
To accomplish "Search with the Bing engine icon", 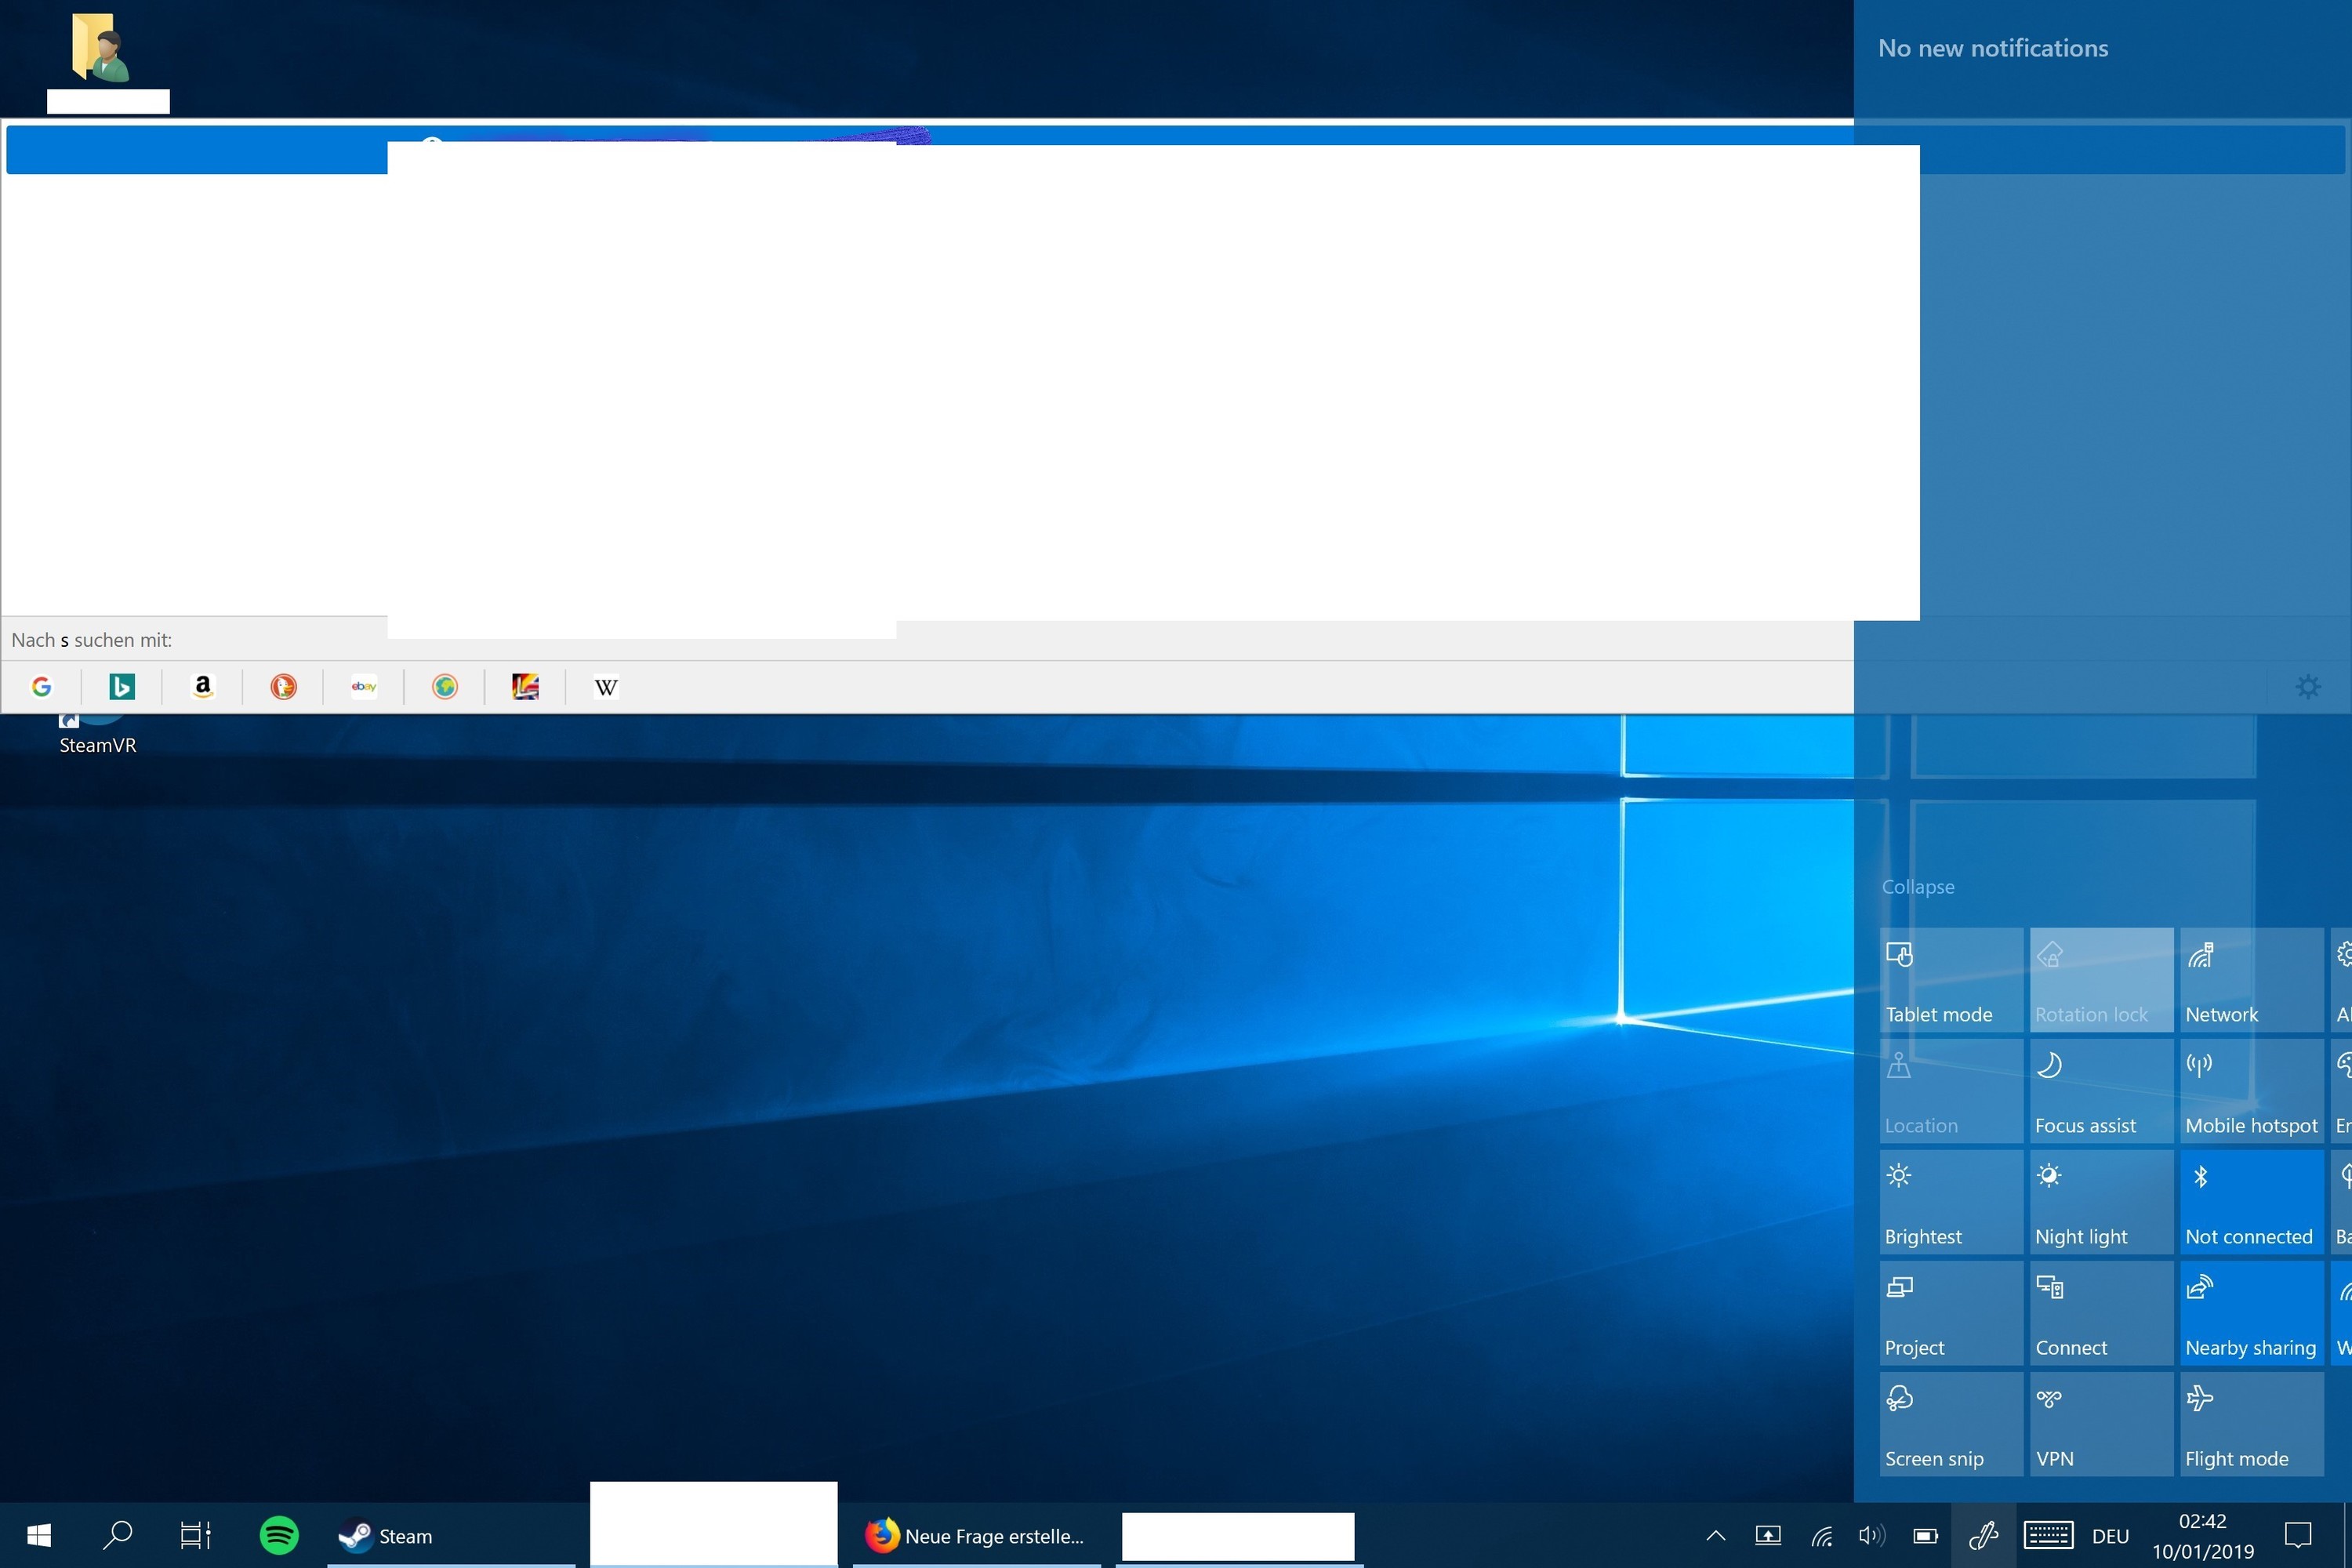I will pyautogui.click(x=122, y=686).
